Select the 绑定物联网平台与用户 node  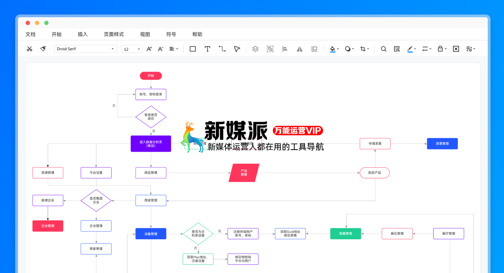tap(243, 259)
